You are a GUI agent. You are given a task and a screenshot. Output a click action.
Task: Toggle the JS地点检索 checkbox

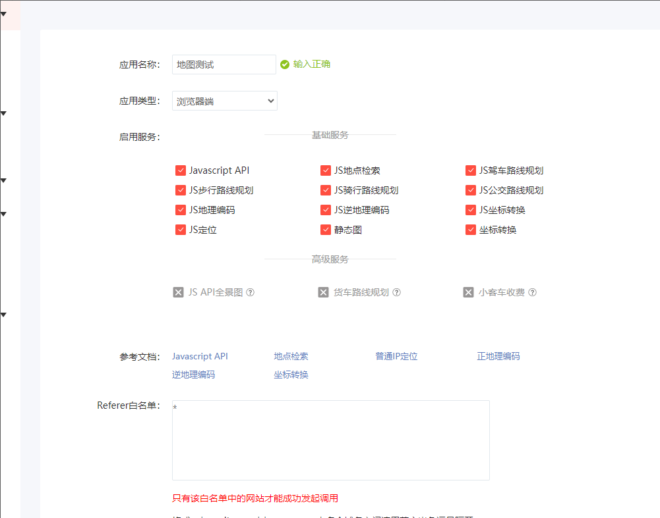click(326, 170)
